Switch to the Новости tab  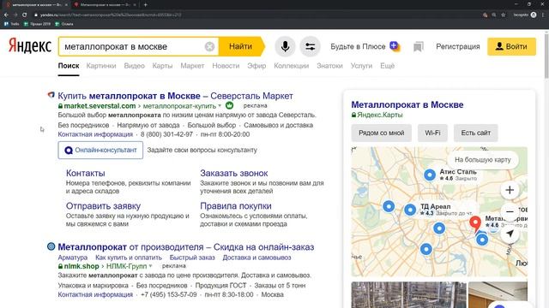[x=226, y=66]
